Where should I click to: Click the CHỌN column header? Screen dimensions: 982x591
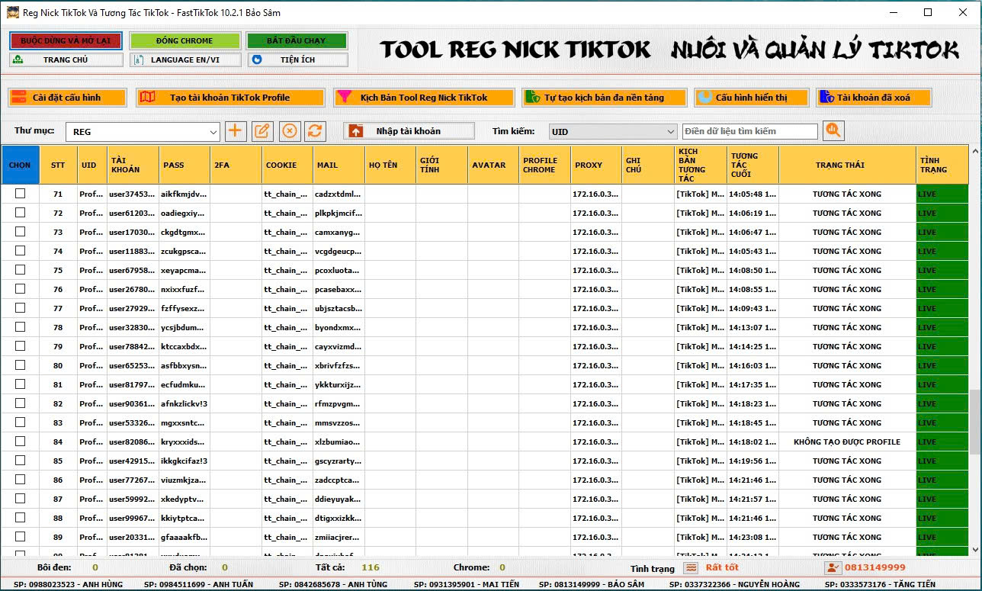point(21,165)
